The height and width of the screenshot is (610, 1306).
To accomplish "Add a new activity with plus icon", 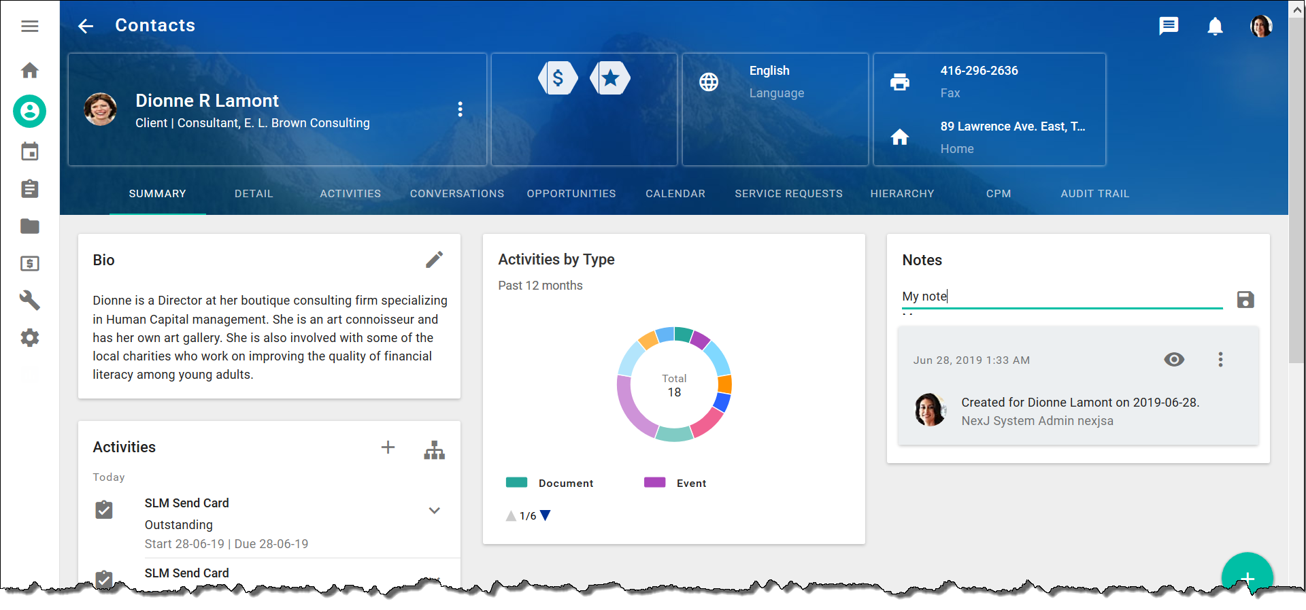I will pyautogui.click(x=388, y=447).
